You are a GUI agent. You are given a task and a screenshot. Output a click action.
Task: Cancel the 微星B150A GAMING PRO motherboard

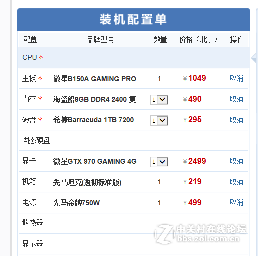pos(236,78)
